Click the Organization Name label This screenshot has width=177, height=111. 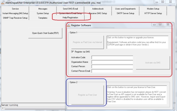80,62
